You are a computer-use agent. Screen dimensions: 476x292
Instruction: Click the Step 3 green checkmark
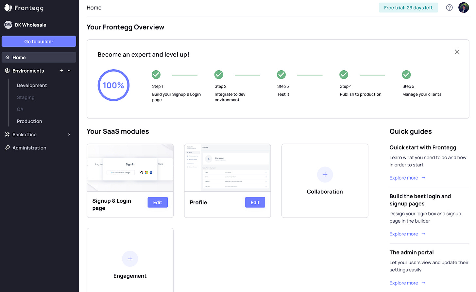tap(281, 75)
